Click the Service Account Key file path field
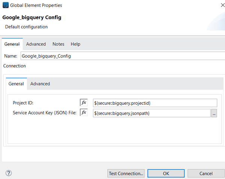This screenshot has height=179, width=225. 152,113
